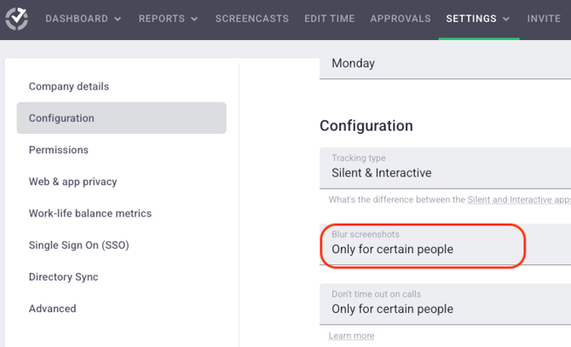Image resolution: width=571 pixels, height=347 pixels.
Task: Select Directory Sync in the sidebar
Action: (64, 277)
